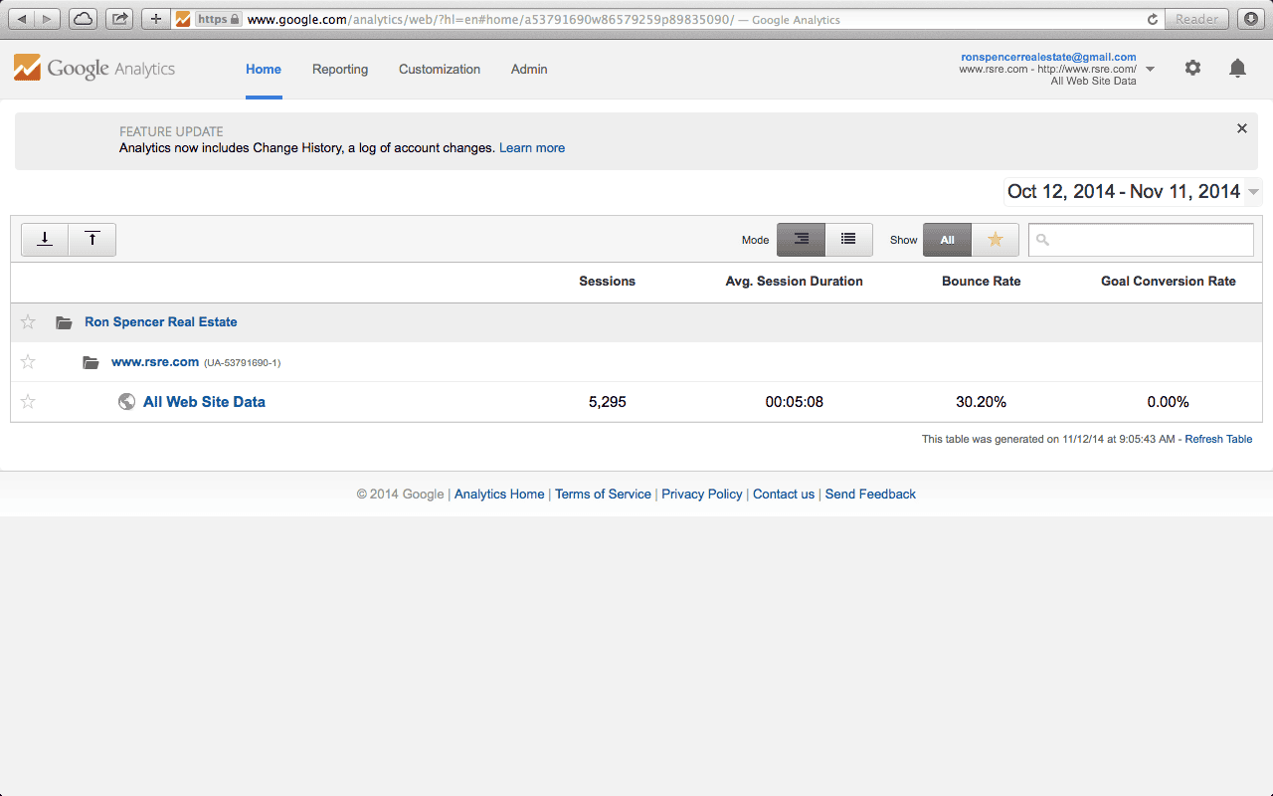Open the account selector dropdown arrow
This screenshot has height=796, width=1273.
tap(1151, 69)
